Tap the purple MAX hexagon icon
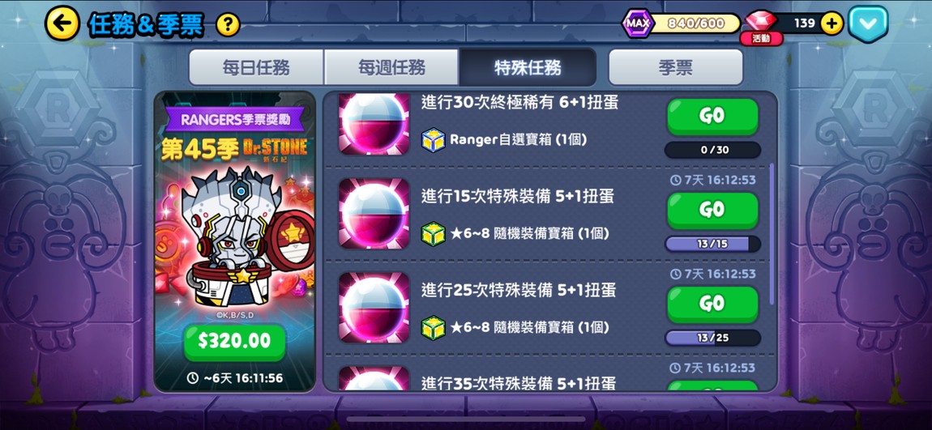Screen dimensions: 932x430 pos(637,23)
